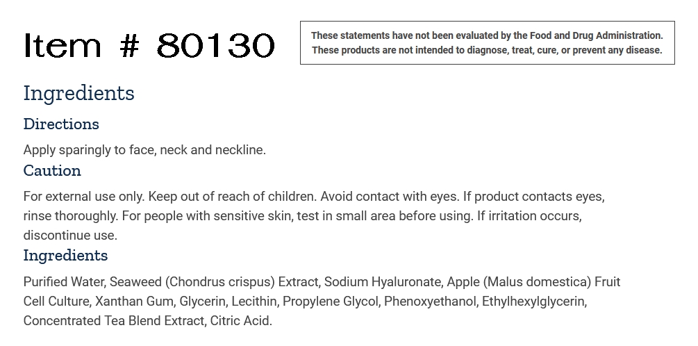Click 'Citric Acid.' at list end
The image size is (698, 346).
click(x=241, y=320)
